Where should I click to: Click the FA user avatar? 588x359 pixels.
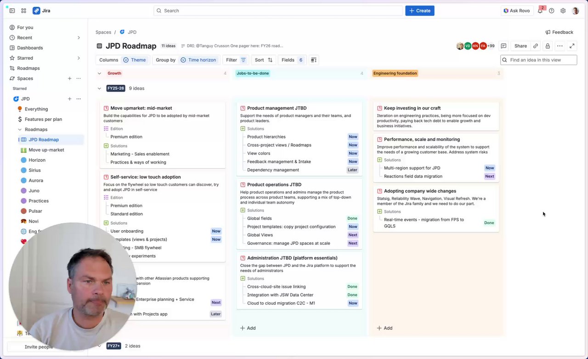click(483, 46)
